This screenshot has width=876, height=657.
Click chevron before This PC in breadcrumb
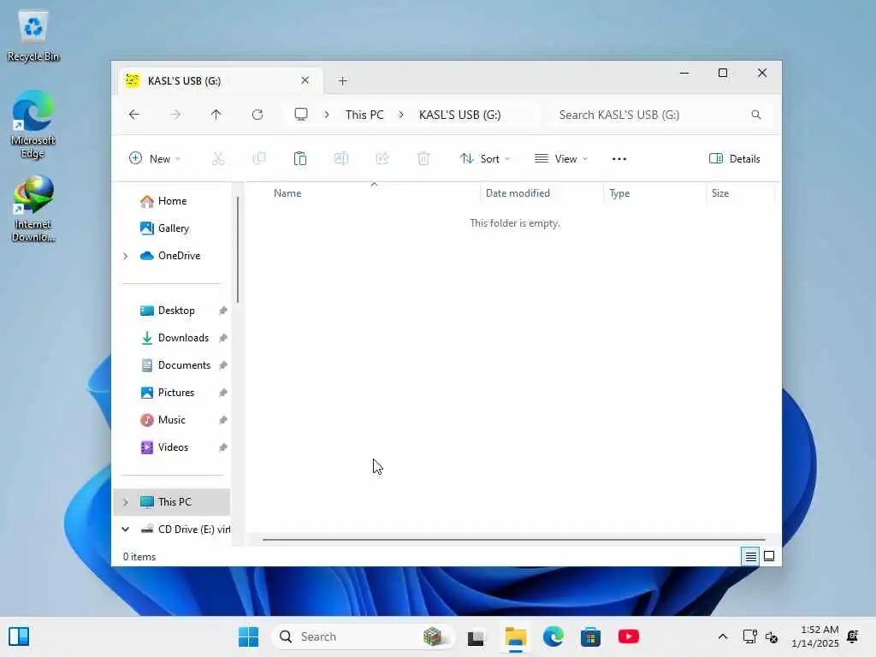327,115
